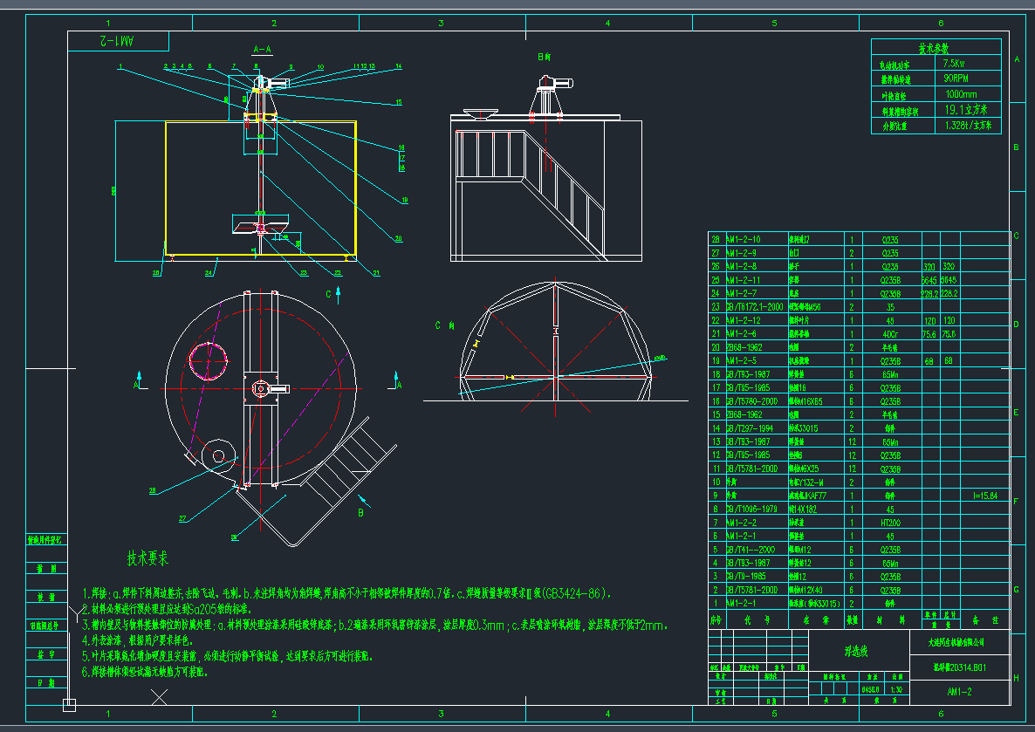Select part code AM1-2-6 in row 21
1035x732 pixels.
[x=741, y=334]
